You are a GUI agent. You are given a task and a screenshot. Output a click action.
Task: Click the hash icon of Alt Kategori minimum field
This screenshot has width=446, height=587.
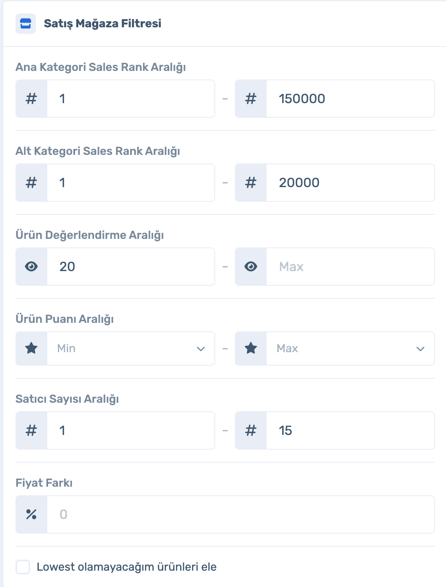[31, 183]
